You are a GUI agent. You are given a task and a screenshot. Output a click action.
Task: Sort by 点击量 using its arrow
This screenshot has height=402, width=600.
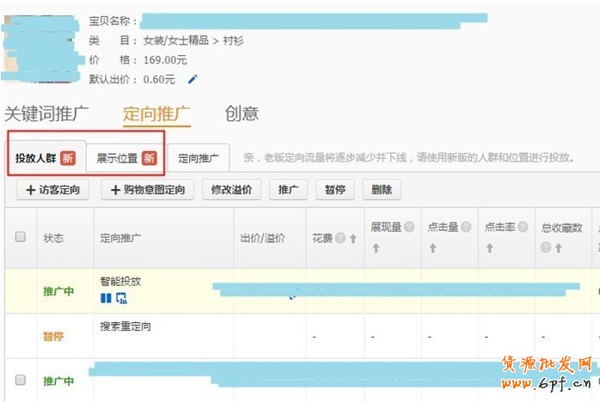432,247
